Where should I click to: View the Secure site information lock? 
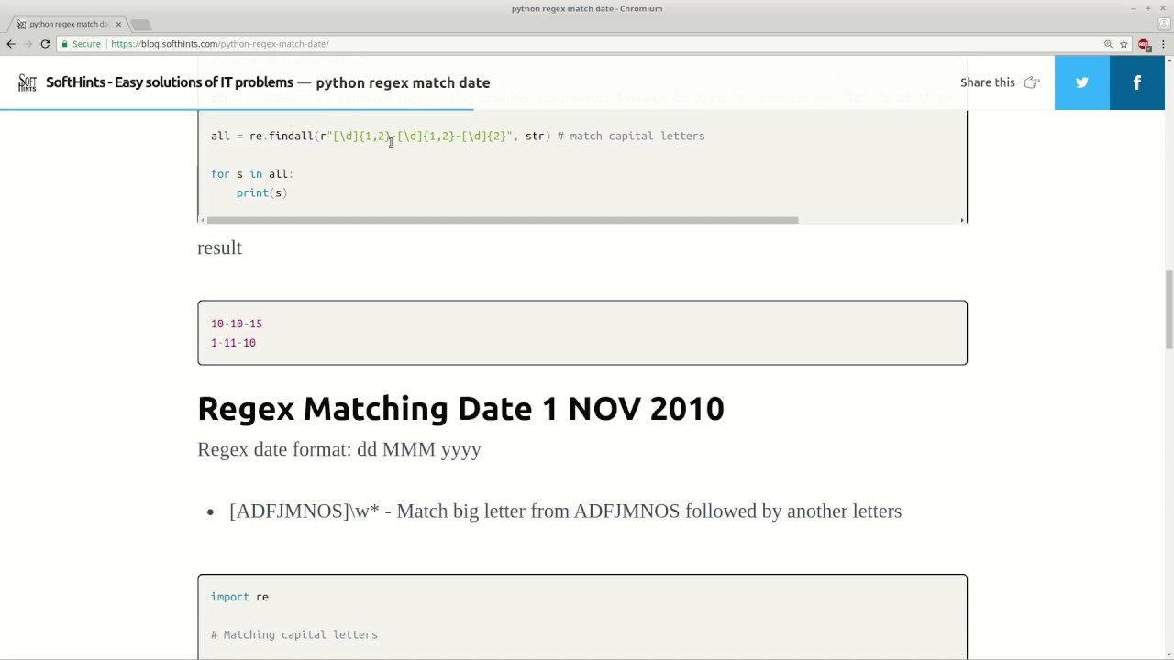click(x=82, y=44)
